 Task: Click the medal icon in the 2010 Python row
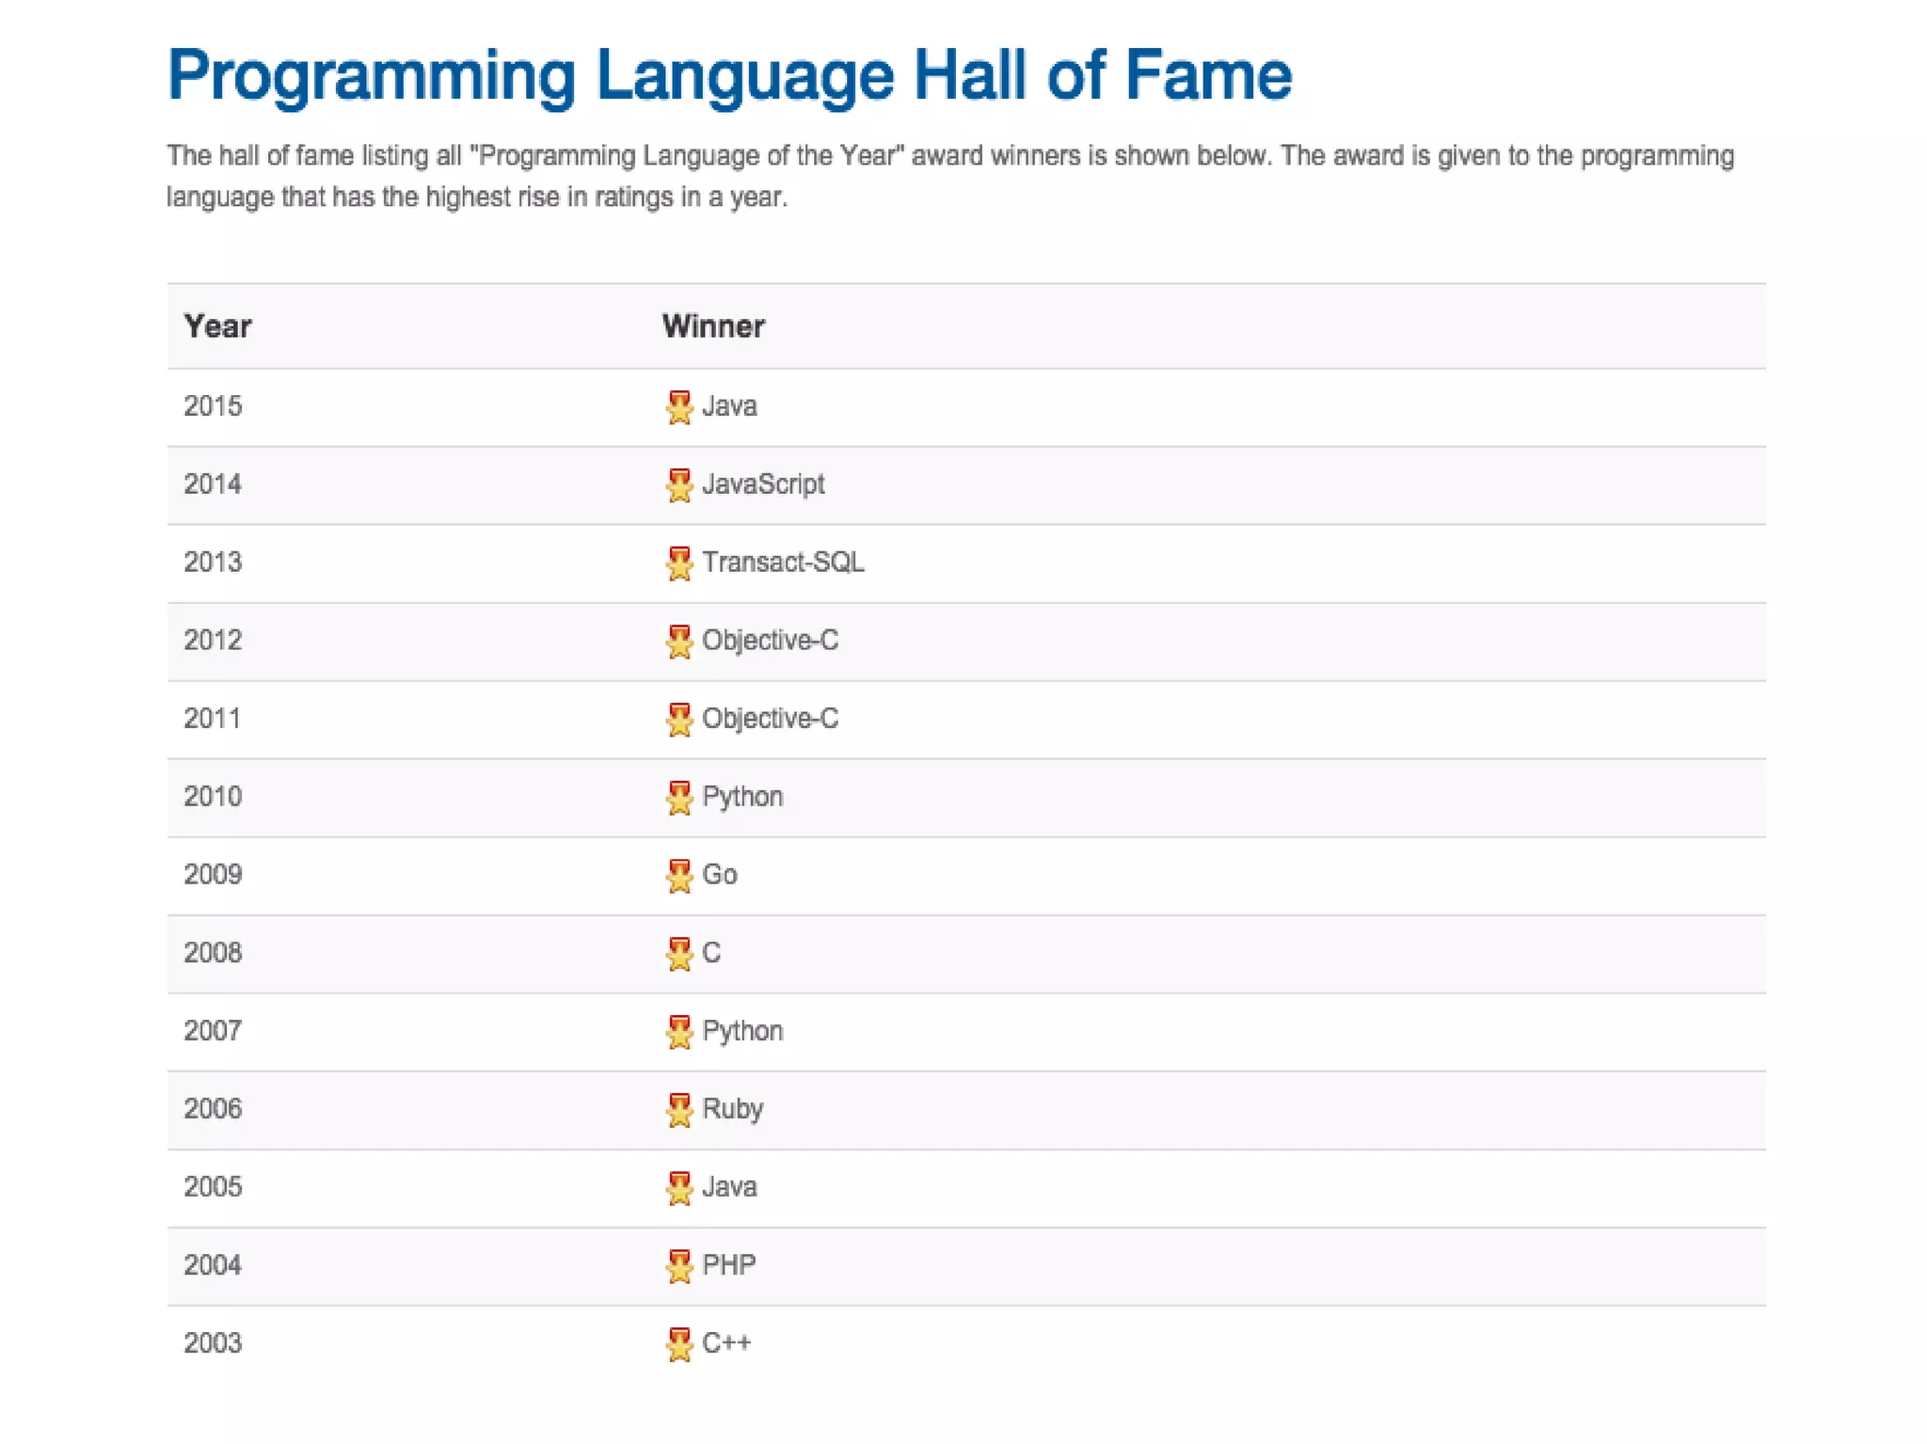pyautogui.click(x=678, y=797)
